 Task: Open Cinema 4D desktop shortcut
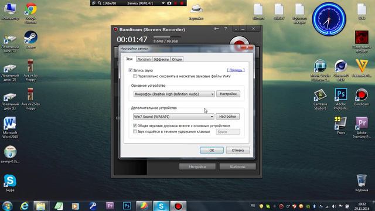pyautogui.click(x=341, y=70)
